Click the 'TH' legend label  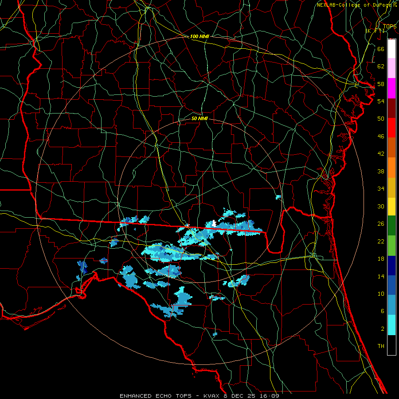(381, 346)
